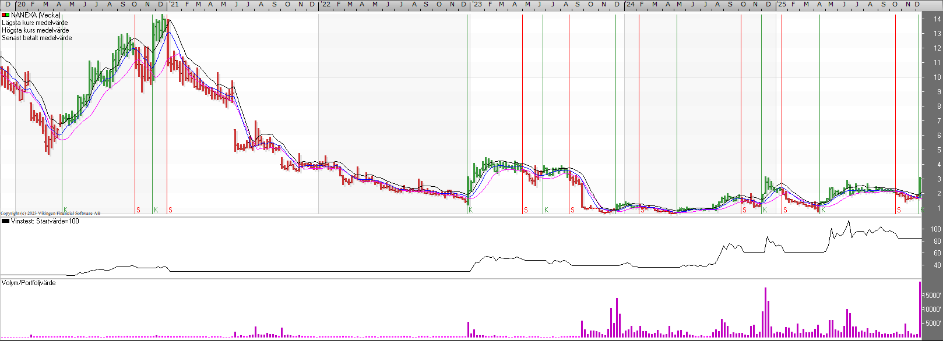Select the 'Lägsta kurs medelvärde' legend label
Image resolution: width=943 pixels, height=341 pixels.
(35, 23)
